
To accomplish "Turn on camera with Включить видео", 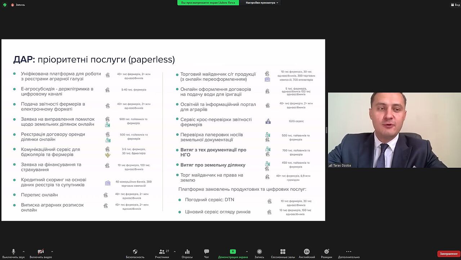I will point(41,252).
